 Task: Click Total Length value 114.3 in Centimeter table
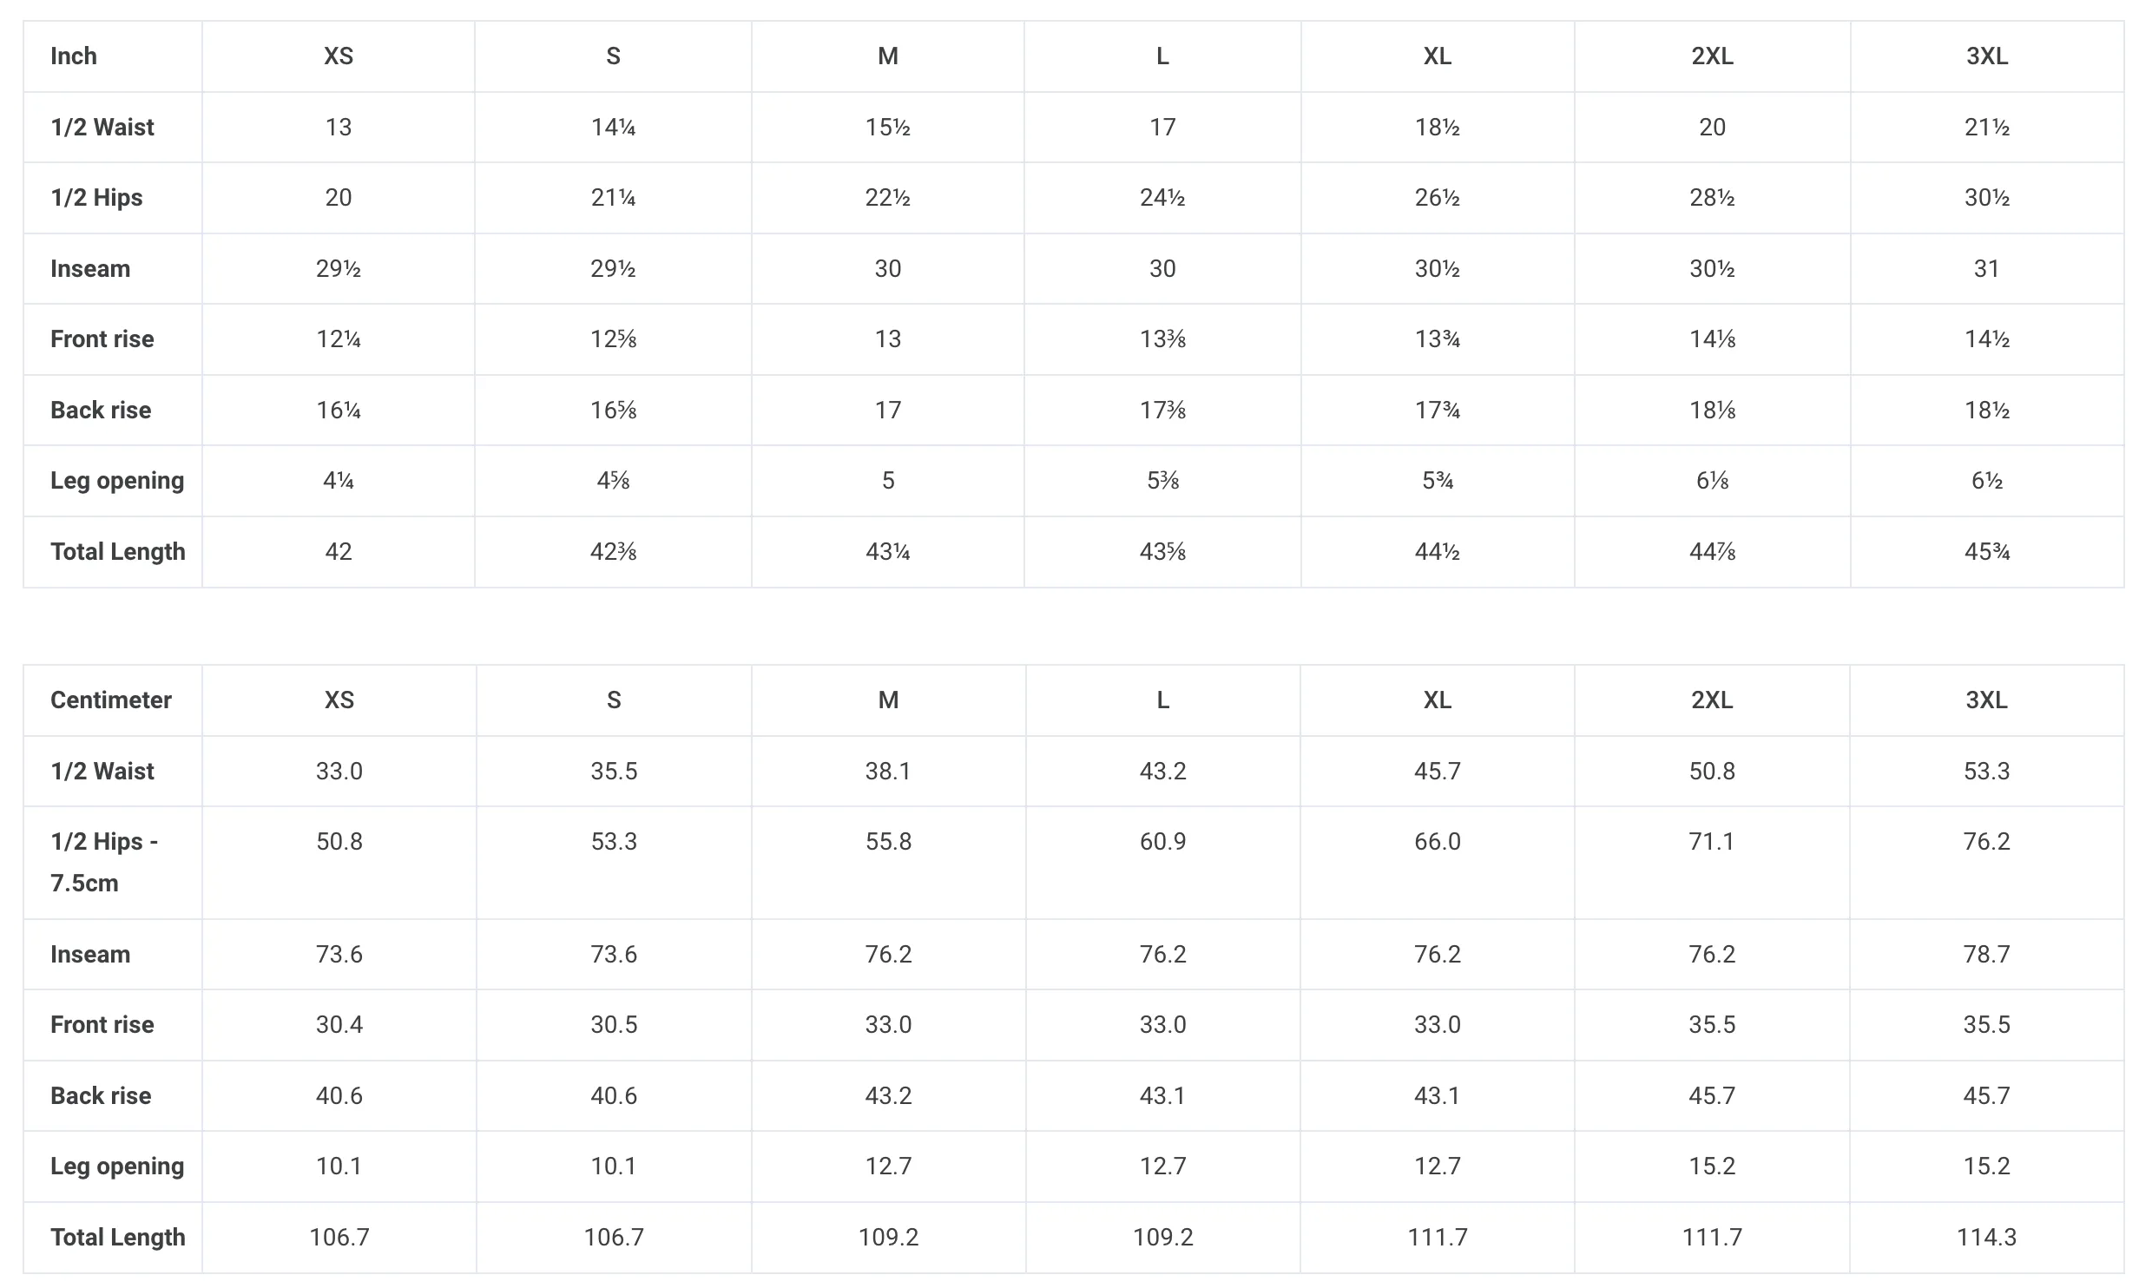coord(1986,1238)
